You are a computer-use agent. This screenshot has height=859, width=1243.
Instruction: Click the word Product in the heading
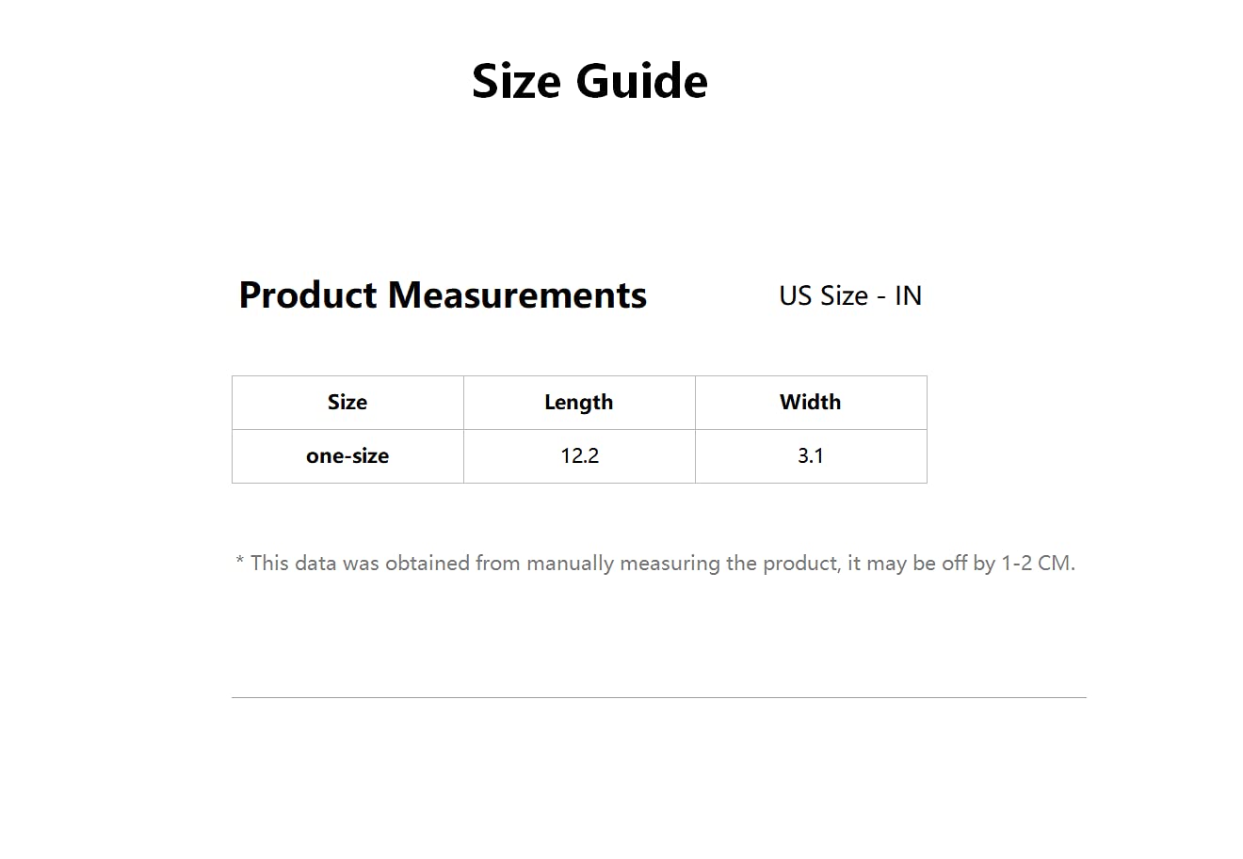point(308,295)
